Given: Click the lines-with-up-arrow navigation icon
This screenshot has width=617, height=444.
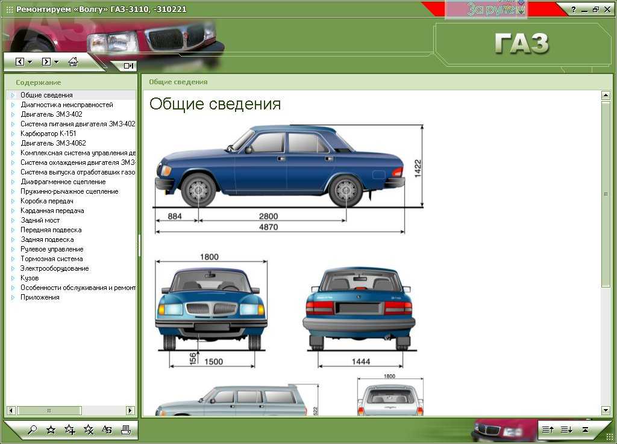Looking at the screenshot, I should (548, 430).
